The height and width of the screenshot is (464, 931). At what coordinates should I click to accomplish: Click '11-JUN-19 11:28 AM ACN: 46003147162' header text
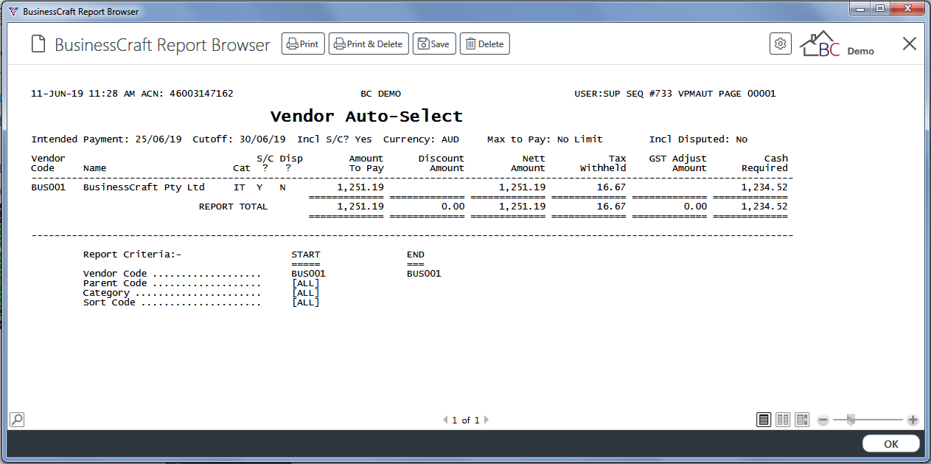pyautogui.click(x=132, y=94)
